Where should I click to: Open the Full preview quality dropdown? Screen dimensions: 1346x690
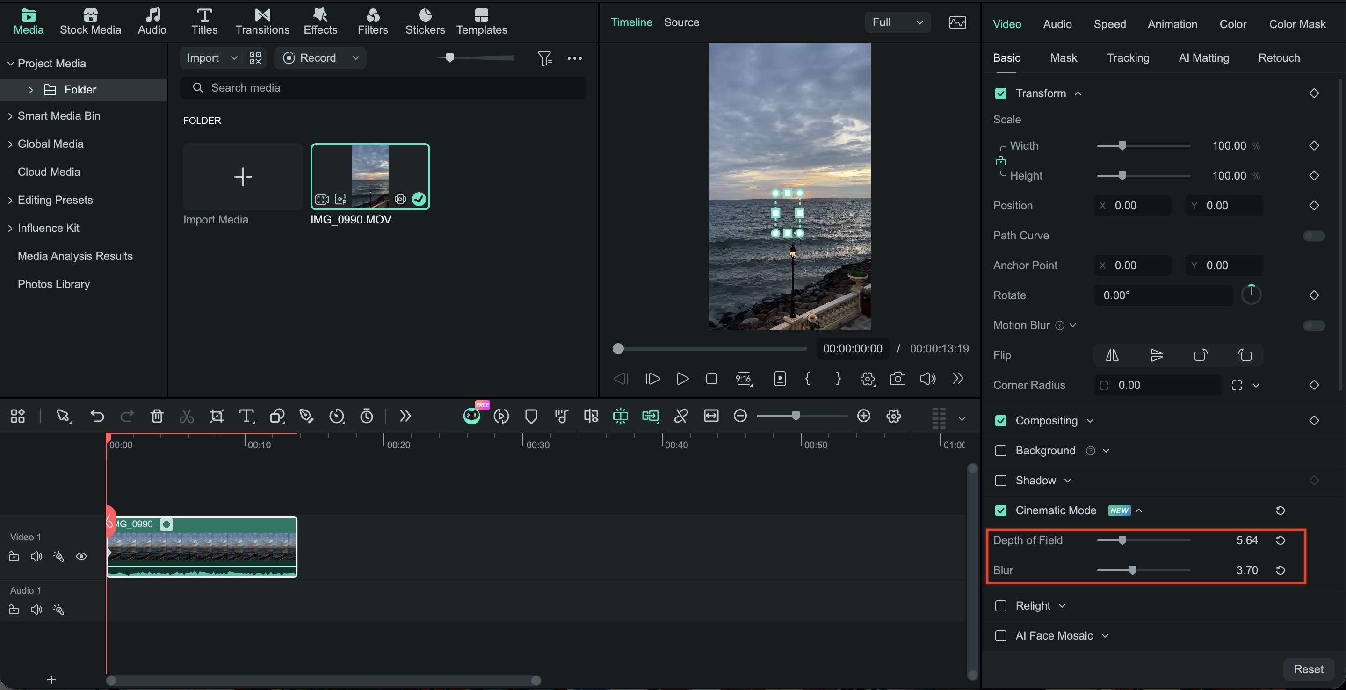point(897,22)
